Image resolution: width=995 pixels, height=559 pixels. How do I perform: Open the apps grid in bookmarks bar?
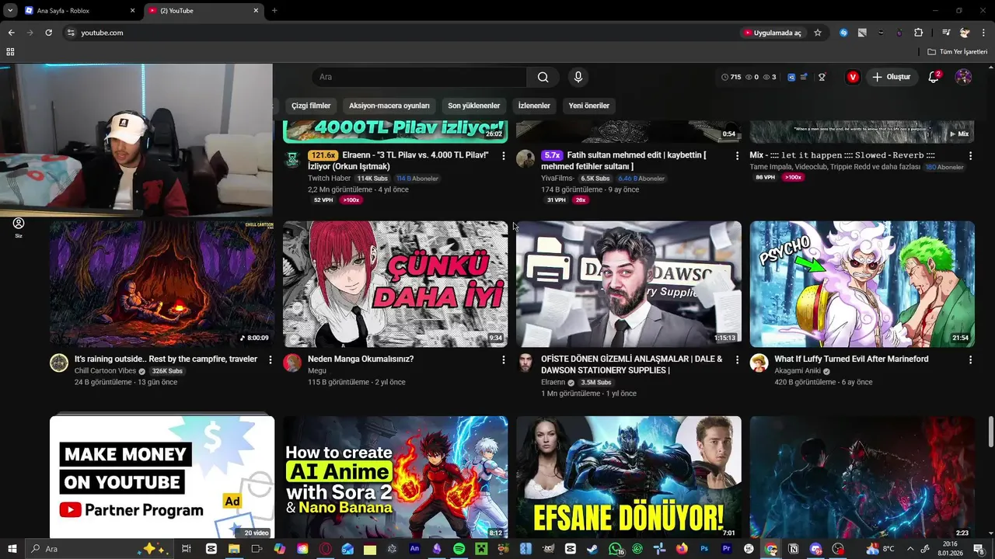coord(10,52)
